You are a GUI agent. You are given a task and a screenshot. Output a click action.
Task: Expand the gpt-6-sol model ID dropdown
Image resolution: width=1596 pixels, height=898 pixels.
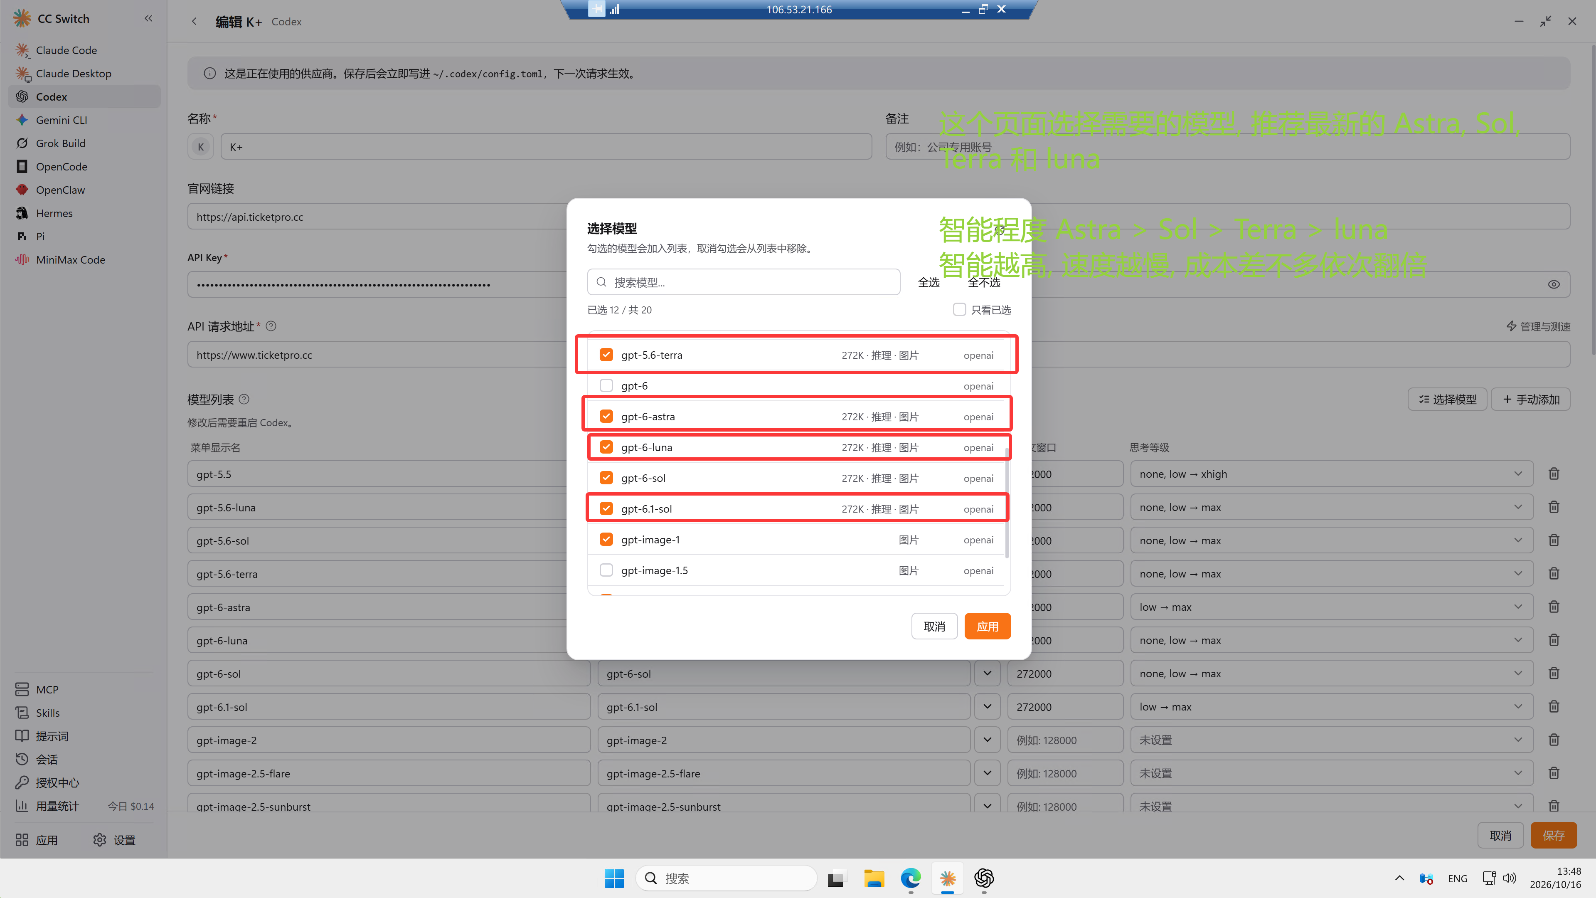987,673
